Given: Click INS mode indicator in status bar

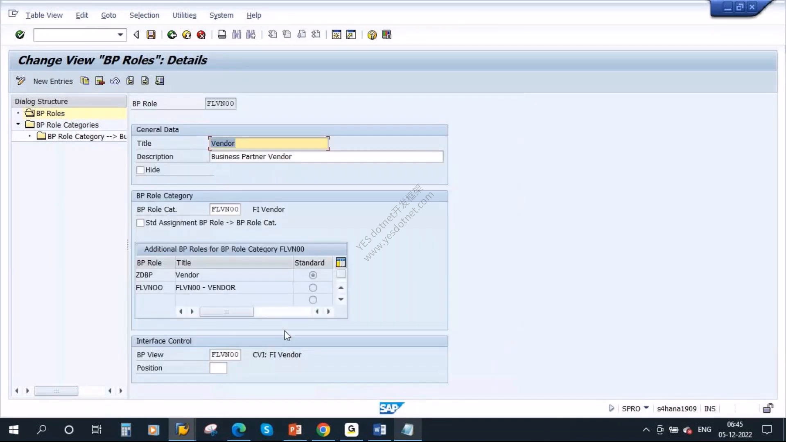Looking at the screenshot, I should 710,408.
